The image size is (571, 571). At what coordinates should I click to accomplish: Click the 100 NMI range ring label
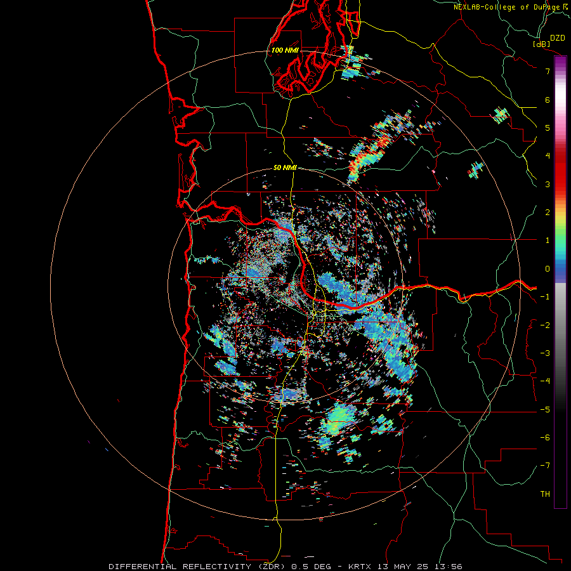click(285, 50)
